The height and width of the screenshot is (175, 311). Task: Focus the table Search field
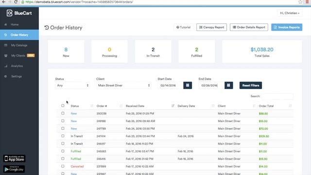[x=277, y=96]
